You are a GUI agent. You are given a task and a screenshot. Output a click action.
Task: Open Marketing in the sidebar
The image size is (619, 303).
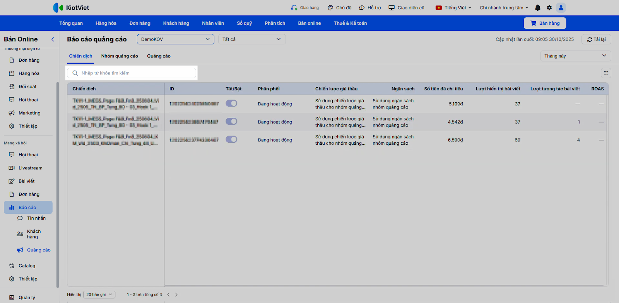(29, 113)
